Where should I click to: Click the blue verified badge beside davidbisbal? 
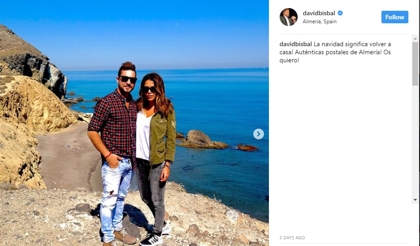point(340,13)
